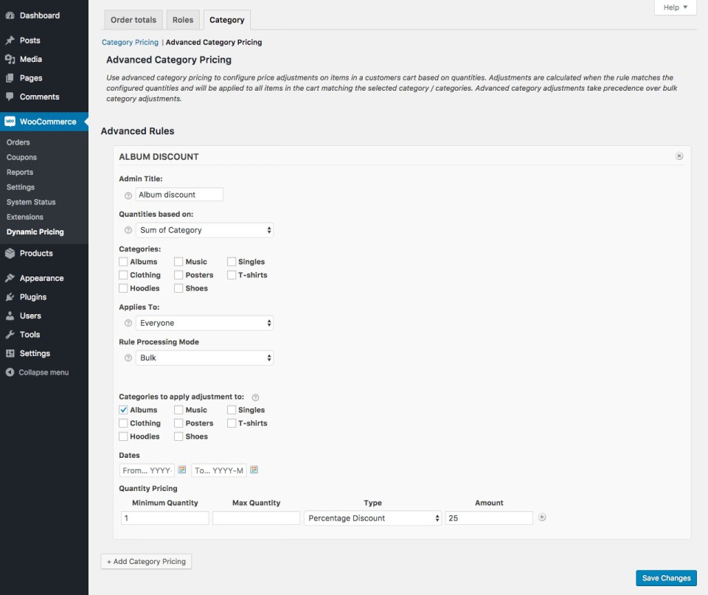Expand the Applies To Everyone dropdown
The image size is (708, 595).
coord(204,323)
